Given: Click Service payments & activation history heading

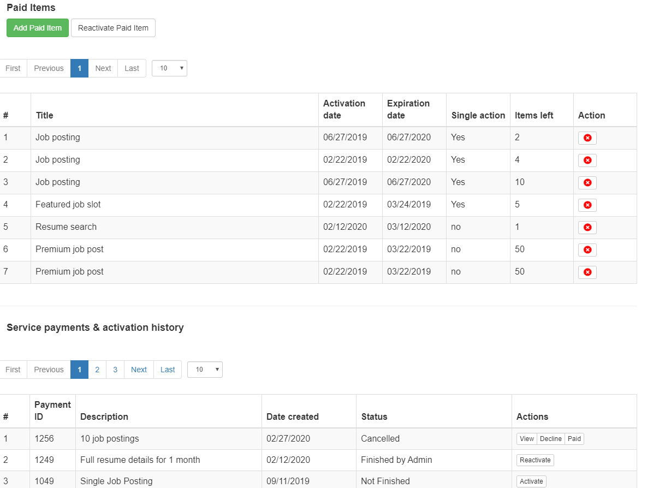Looking at the screenshot, I should pos(95,328).
